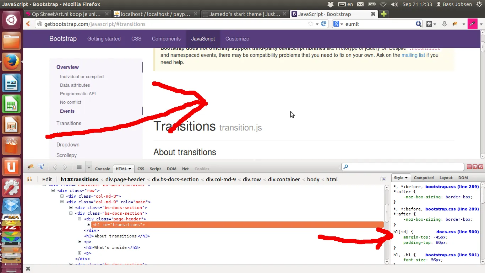Image resolution: width=485 pixels, height=273 pixels.
Task: Click the Firefox icon in the Ubuntu launcher
Action: tap(11, 62)
